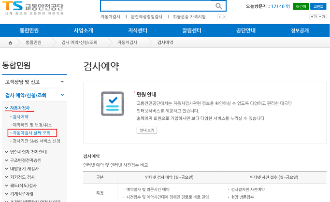Open 검사기간 SMS 서비스 신청
The width and height of the screenshot is (330, 202).
(x=35, y=141)
